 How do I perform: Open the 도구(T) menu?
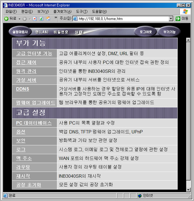82,12
